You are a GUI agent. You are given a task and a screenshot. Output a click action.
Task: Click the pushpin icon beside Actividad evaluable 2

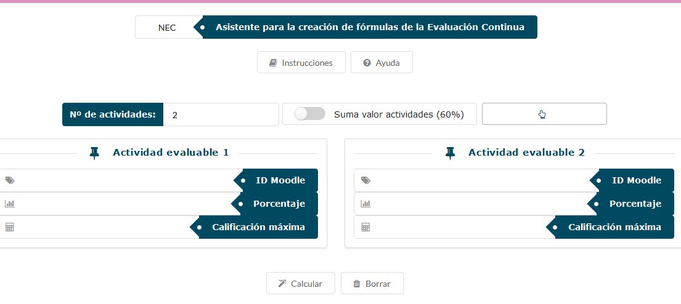[451, 153]
